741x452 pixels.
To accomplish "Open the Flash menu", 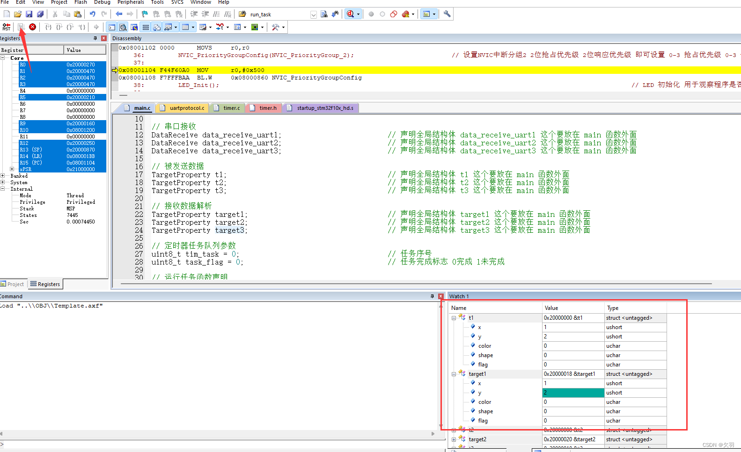I will (81, 2).
